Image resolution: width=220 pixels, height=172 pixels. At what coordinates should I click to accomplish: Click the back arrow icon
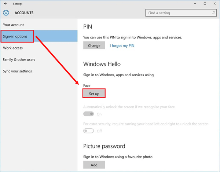click(x=5, y=4)
